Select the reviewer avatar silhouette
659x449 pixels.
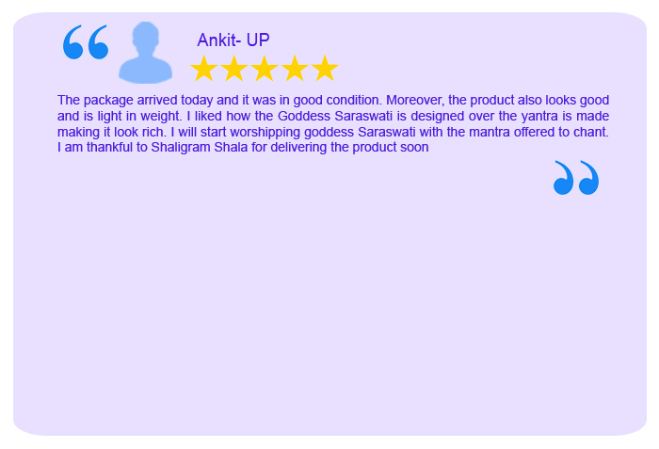(145, 53)
